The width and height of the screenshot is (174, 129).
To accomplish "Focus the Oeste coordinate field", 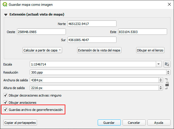I will [x=41, y=32].
